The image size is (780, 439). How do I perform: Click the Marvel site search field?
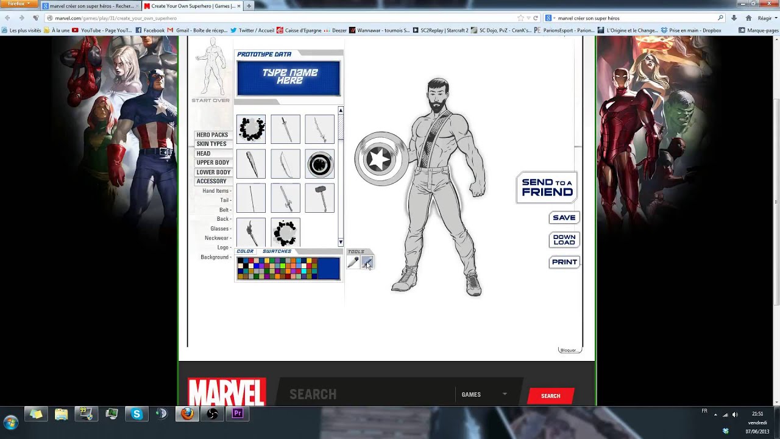click(366, 394)
